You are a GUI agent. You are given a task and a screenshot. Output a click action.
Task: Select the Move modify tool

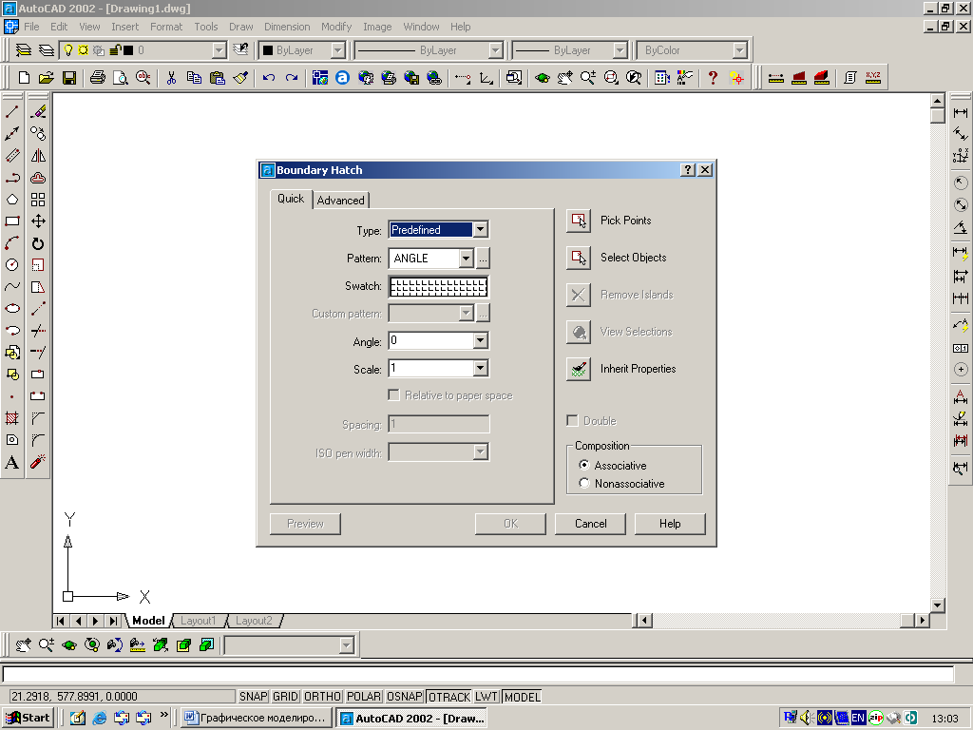click(x=38, y=221)
